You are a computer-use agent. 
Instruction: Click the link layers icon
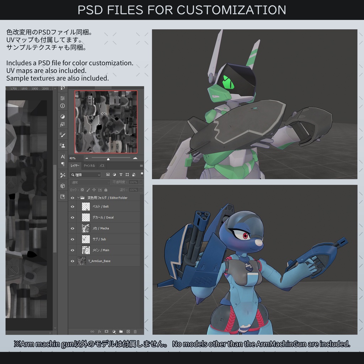pyautogui.click(x=92, y=332)
